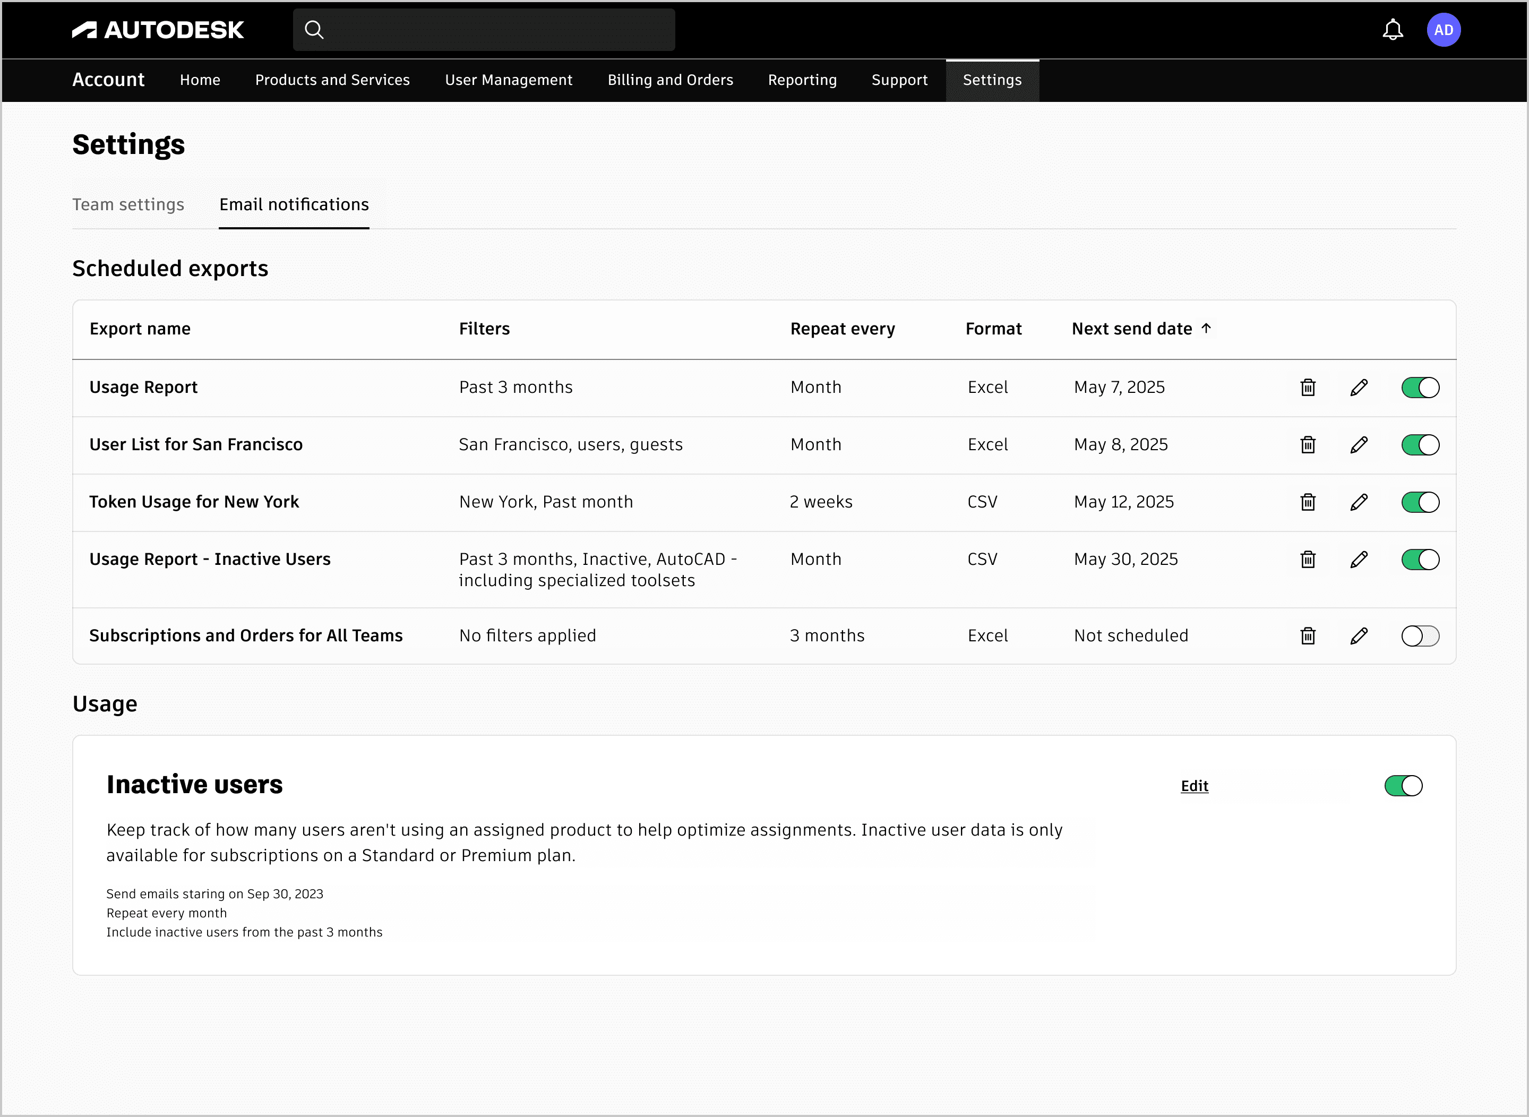Click the Edit link for Inactive users

(1193, 786)
